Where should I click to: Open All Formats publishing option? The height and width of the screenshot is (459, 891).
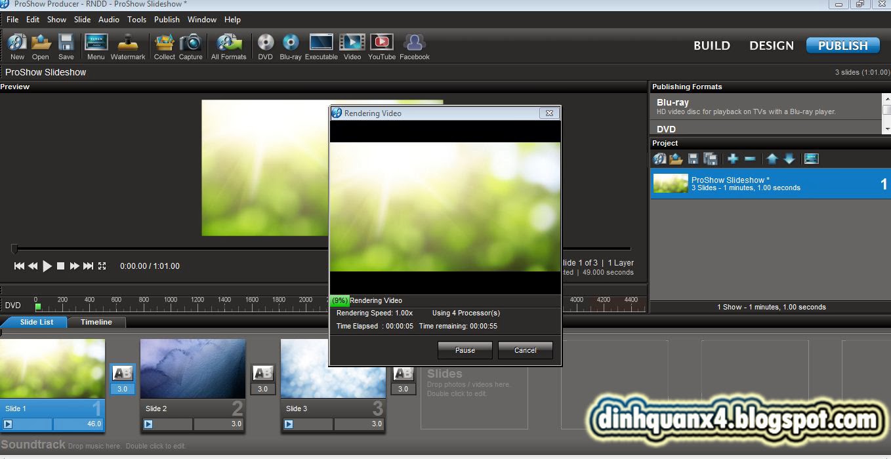(x=228, y=46)
